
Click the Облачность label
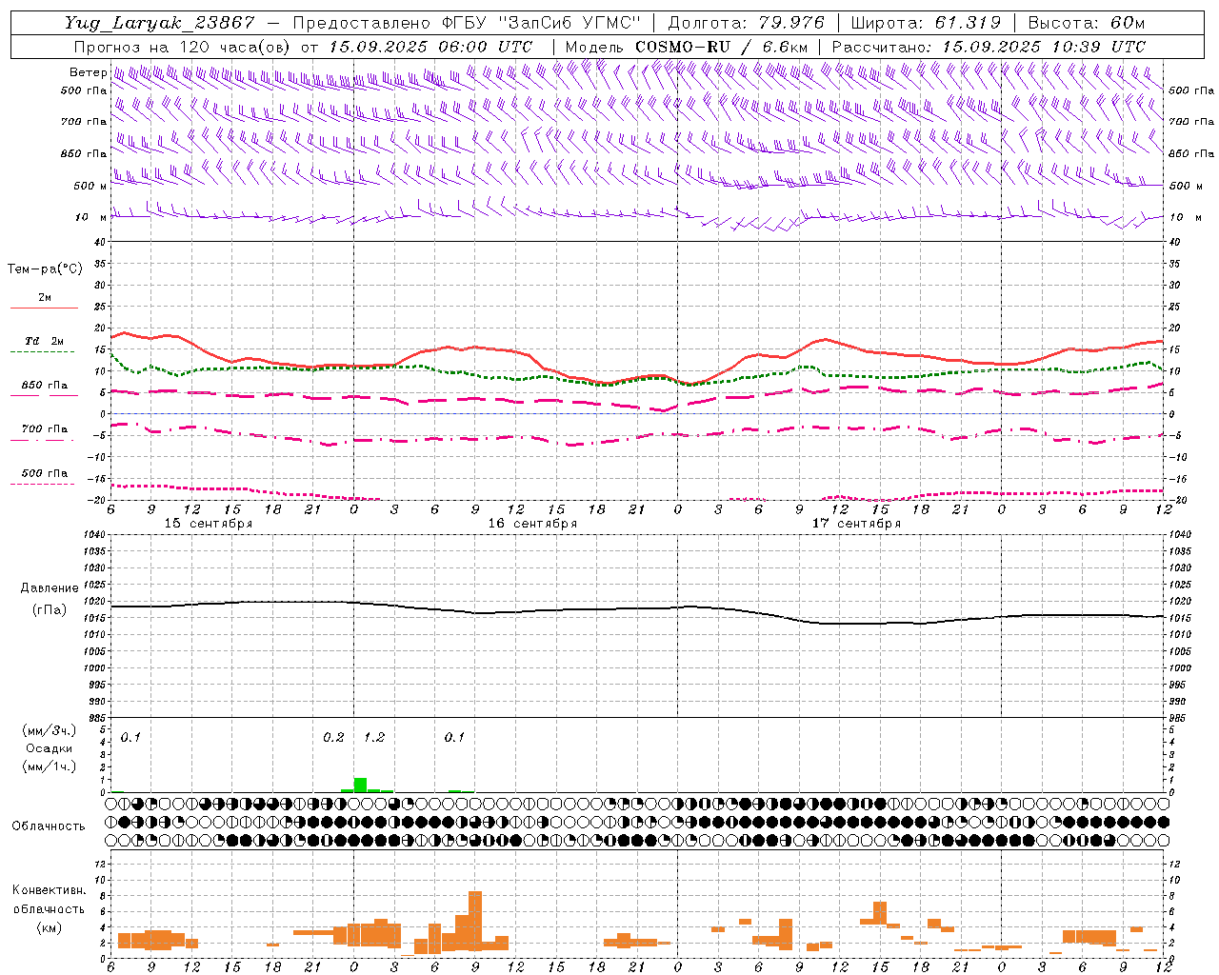tap(49, 826)
